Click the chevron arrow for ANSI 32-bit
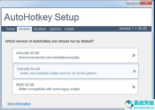This screenshot has width=155, height=110. 134,87
